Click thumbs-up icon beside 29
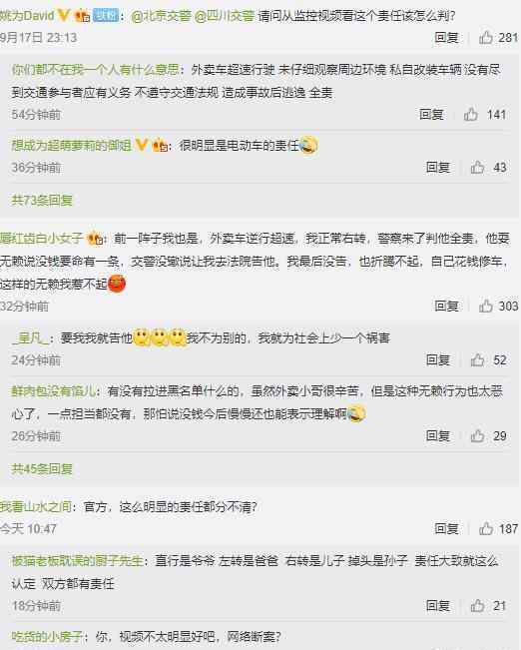521x650 pixels. pos(477,435)
